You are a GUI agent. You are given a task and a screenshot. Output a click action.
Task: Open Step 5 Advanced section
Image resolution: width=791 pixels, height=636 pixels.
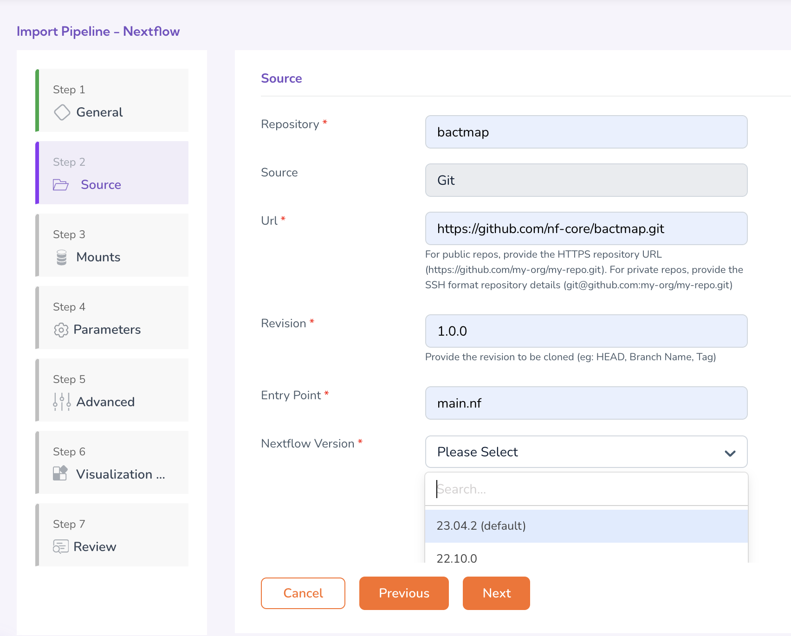(x=112, y=390)
